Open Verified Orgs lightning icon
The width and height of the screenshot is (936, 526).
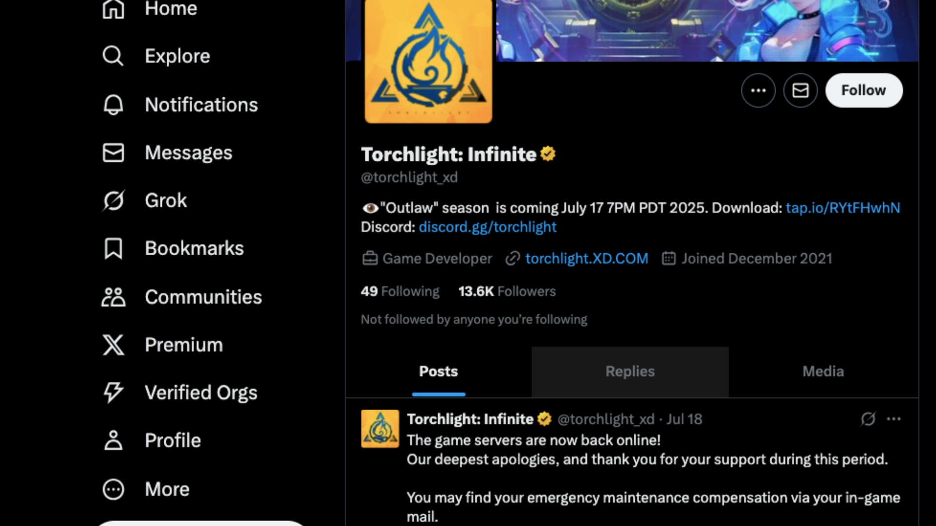pos(113,393)
